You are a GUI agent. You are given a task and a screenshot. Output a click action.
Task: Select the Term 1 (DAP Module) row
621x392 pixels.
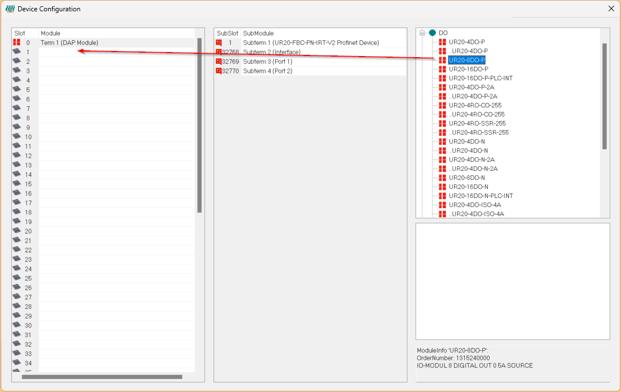(x=104, y=42)
